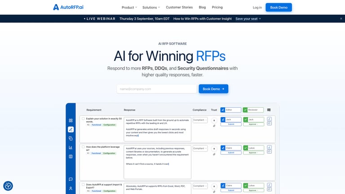Check the 'Does AutoRFP.ai support Import' checkbox
Image resolution: width=345 pixels, height=194 pixels.
pyautogui.click(x=83, y=185)
